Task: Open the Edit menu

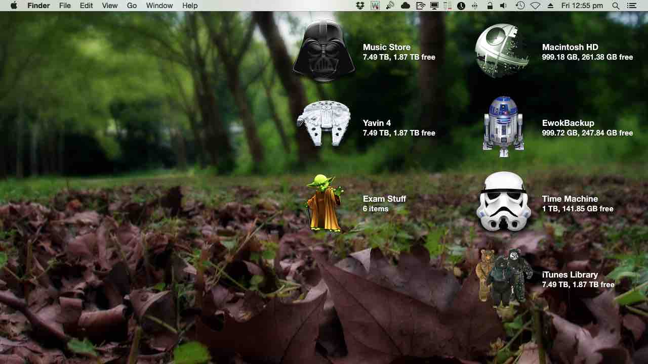Action: pyautogui.click(x=86, y=6)
